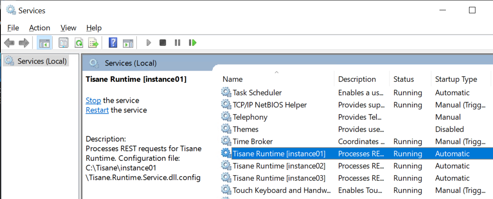Click the Restart Service icon
This screenshot has width=493, height=199.
[x=192, y=42]
